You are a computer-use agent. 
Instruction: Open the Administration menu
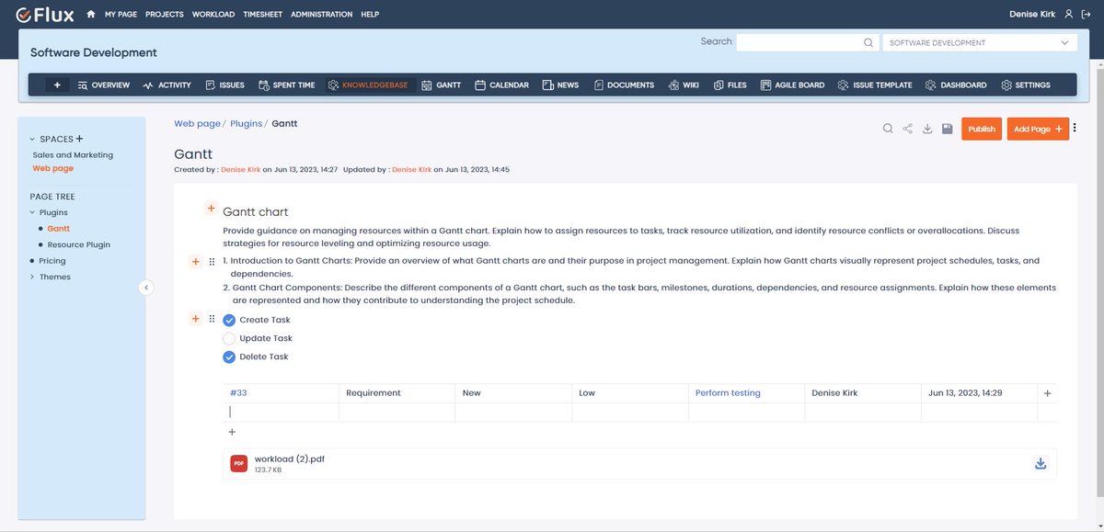[321, 15]
